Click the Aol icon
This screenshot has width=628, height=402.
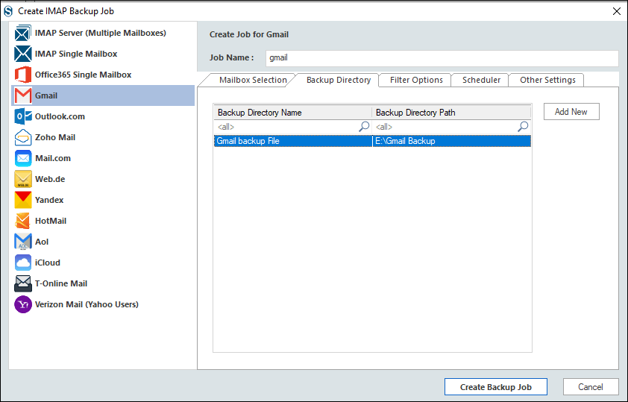coord(23,242)
